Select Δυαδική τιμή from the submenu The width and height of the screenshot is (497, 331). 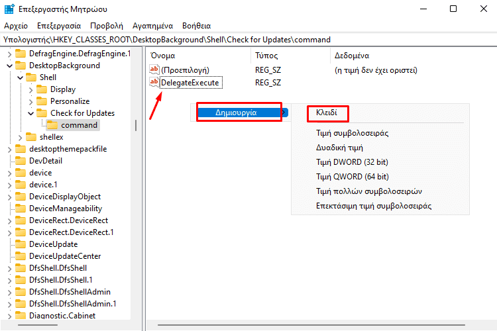[339, 148]
